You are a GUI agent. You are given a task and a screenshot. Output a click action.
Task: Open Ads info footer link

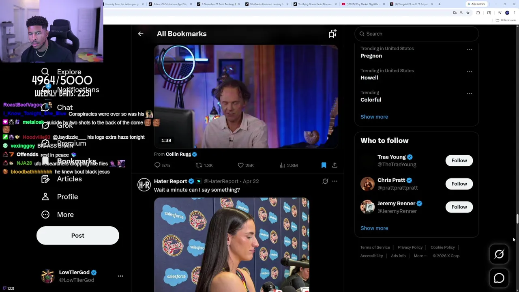click(x=398, y=256)
